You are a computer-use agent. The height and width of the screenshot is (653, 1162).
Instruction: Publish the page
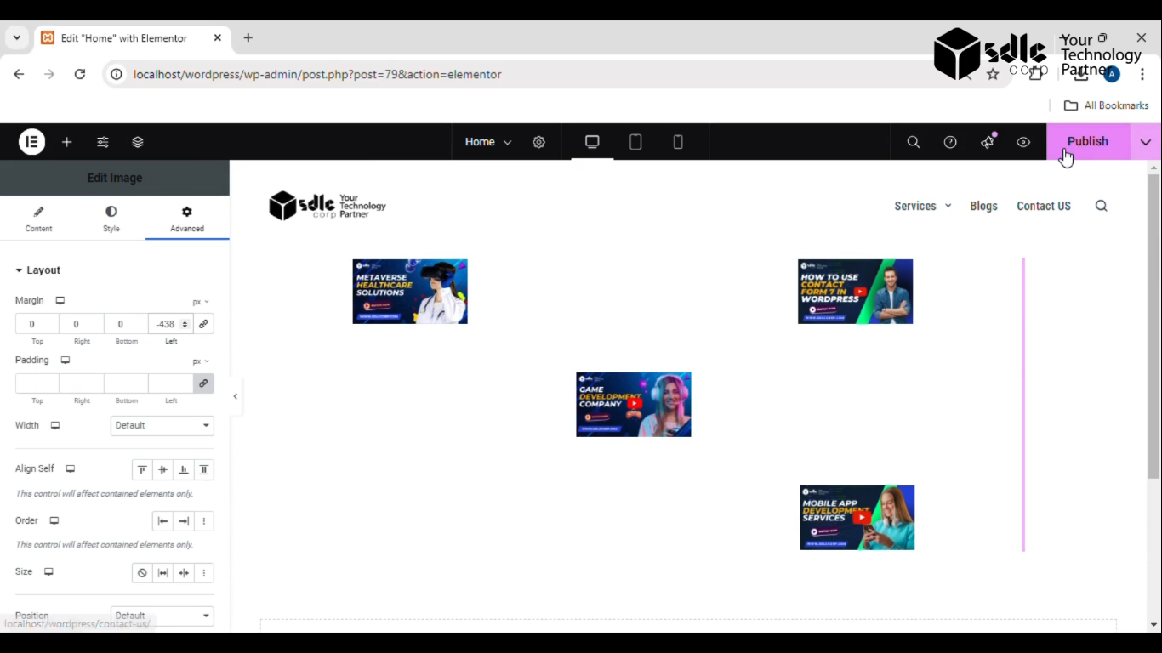point(1088,142)
